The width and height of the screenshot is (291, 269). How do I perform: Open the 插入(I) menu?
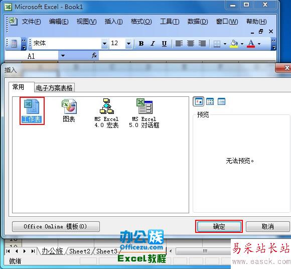coord(113,22)
